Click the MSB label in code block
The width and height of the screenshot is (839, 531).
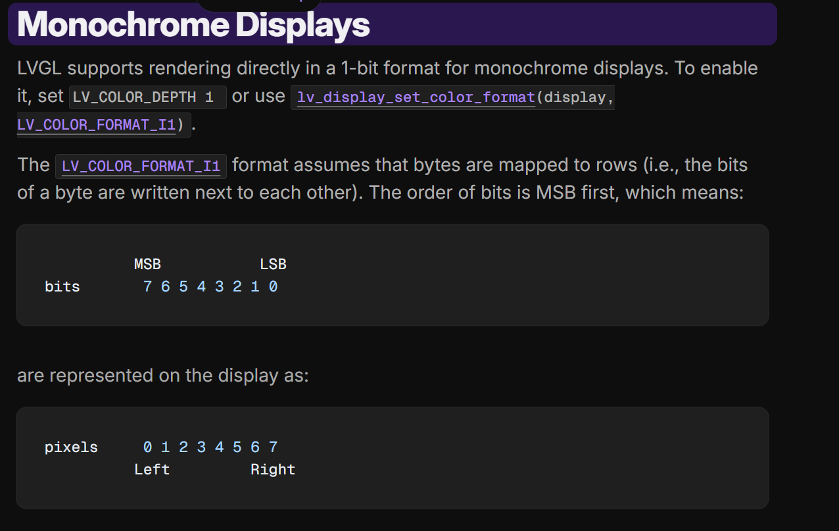tap(147, 265)
